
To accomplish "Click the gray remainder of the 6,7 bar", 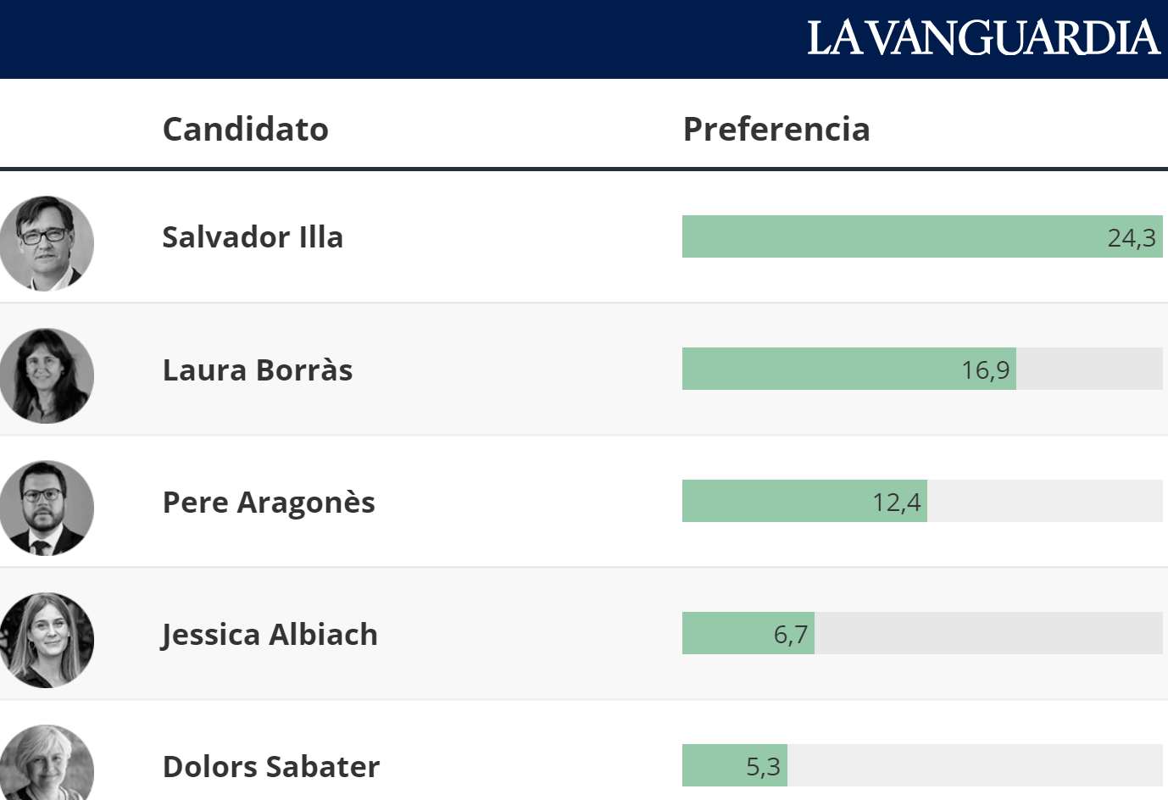I will [x=987, y=634].
